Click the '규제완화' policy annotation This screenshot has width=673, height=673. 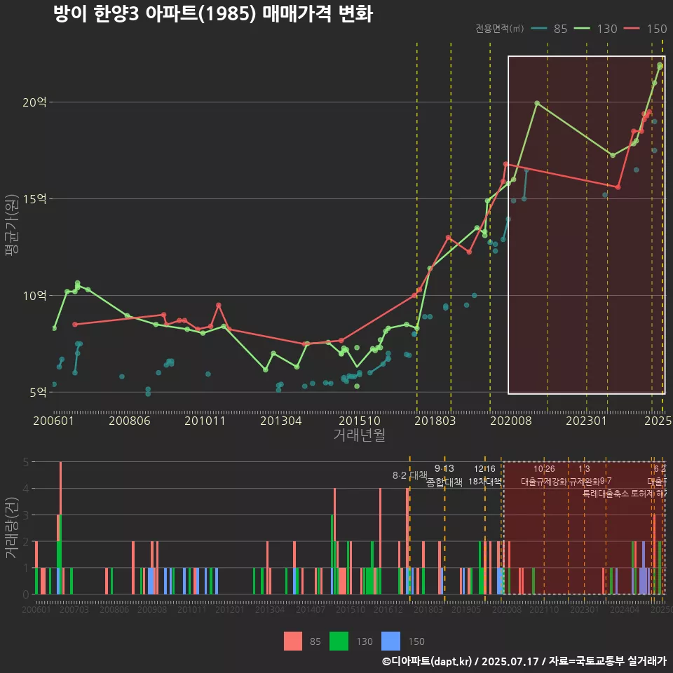pyautogui.click(x=584, y=482)
